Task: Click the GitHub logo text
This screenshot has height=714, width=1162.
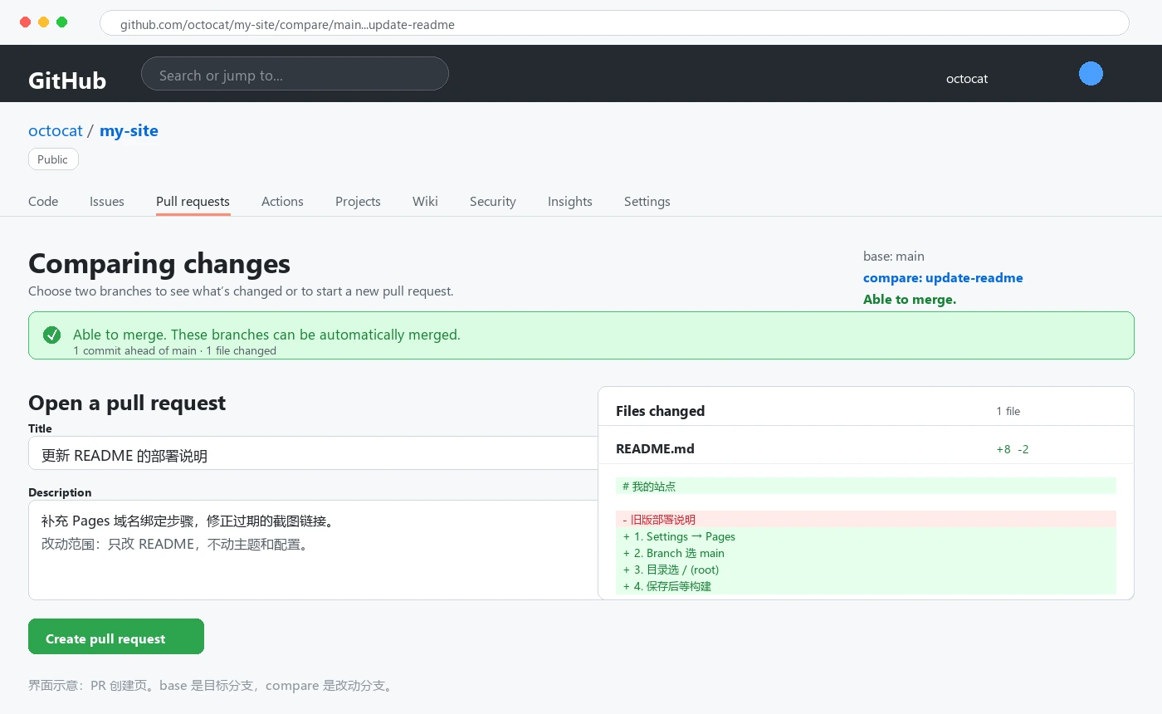Action: (x=67, y=81)
